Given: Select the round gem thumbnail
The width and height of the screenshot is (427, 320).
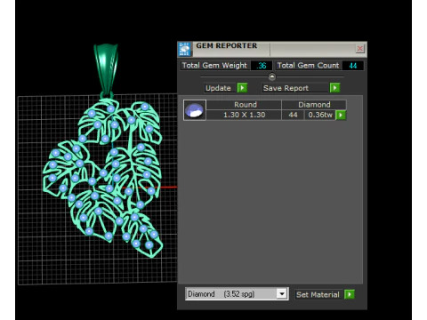Looking at the screenshot, I should tap(195, 110).
